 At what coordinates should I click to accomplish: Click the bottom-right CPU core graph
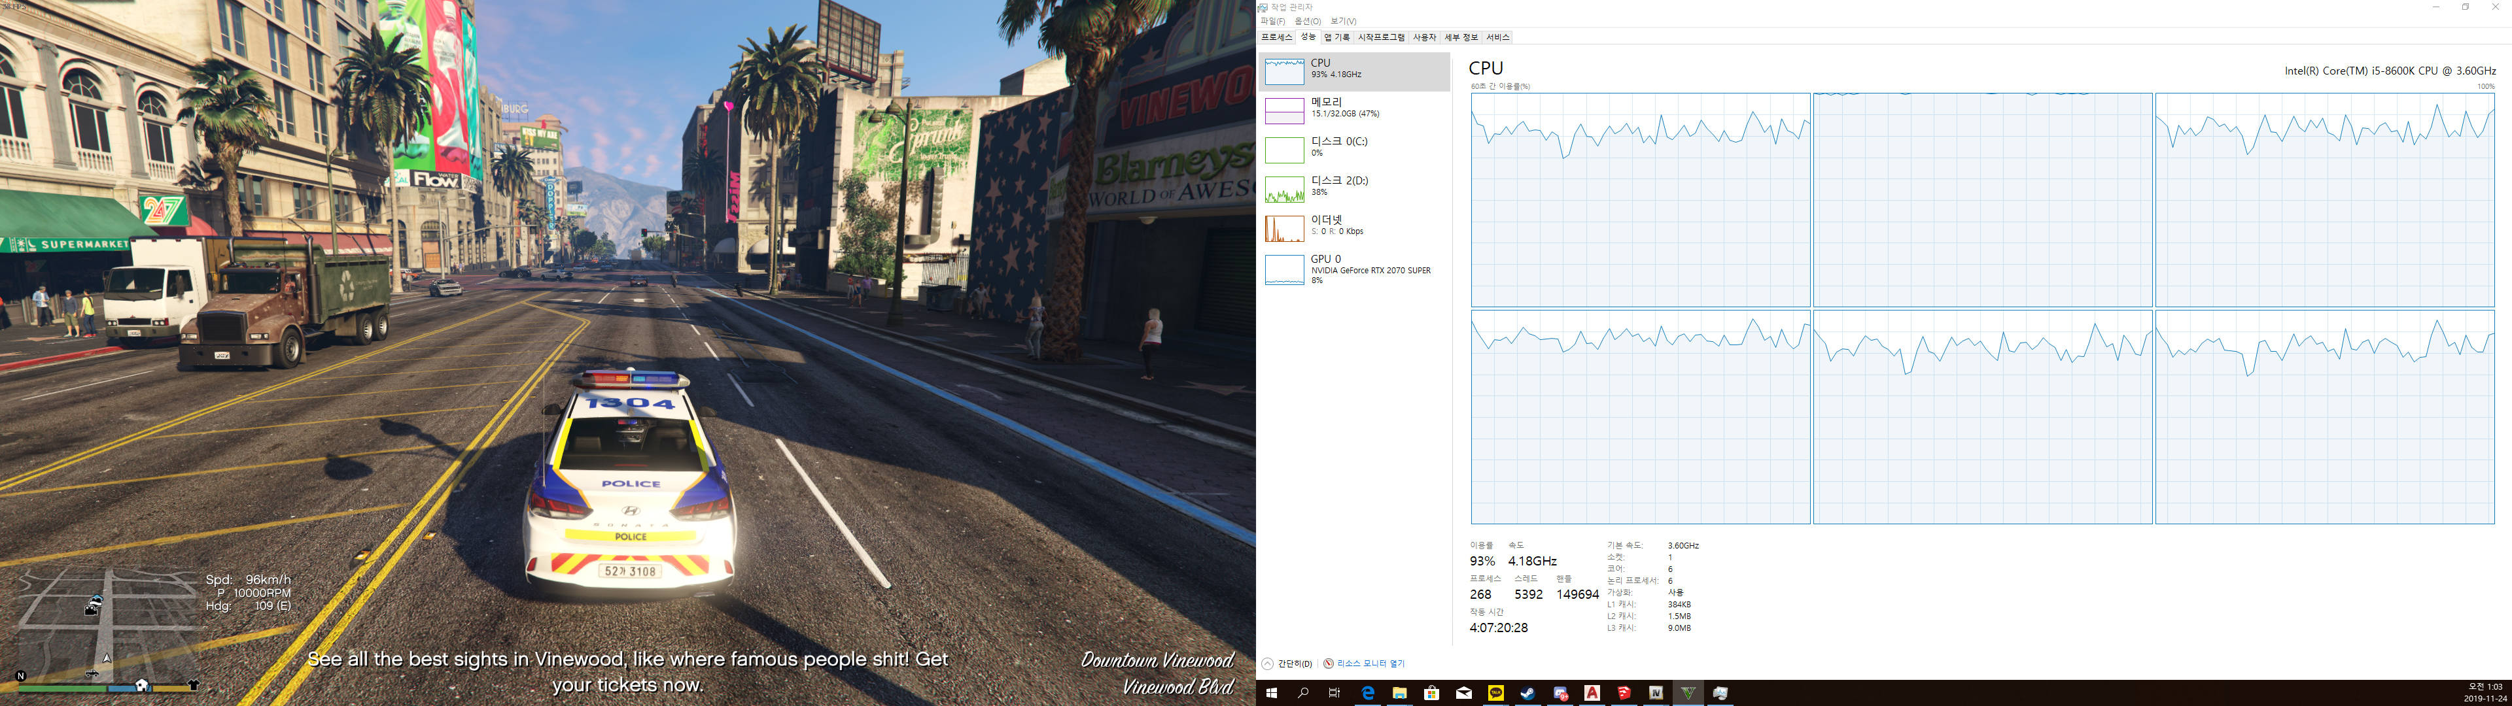coord(2325,417)
